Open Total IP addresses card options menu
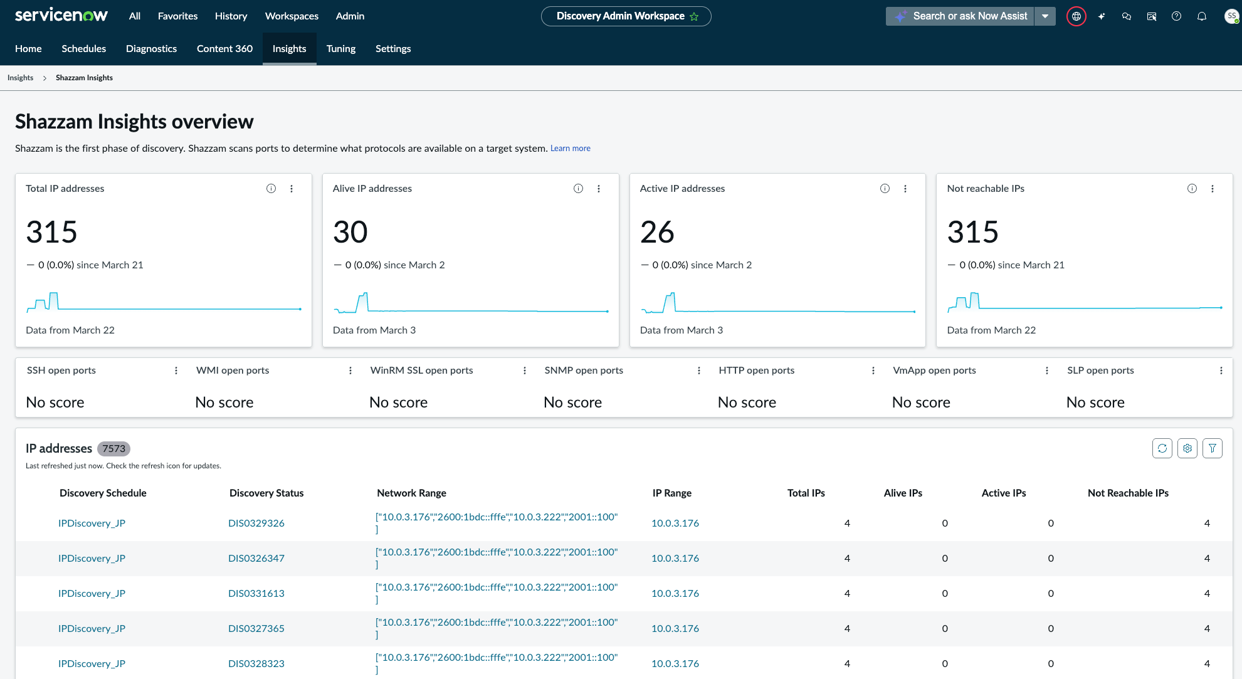This screenshot has width=1242, height=679. point(292,189)
